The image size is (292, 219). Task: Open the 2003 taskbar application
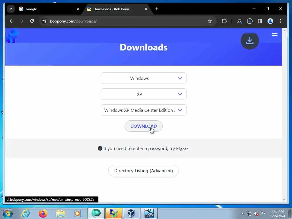pyautogui.click(x=149, y=213)
